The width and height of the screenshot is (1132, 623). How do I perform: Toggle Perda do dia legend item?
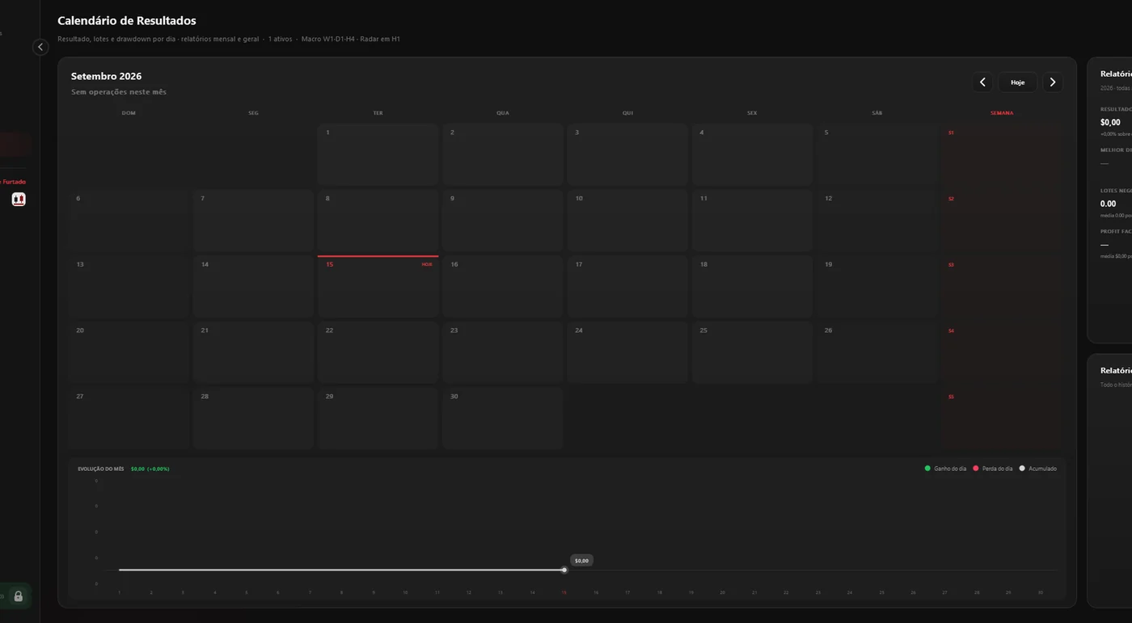[993, 469]
